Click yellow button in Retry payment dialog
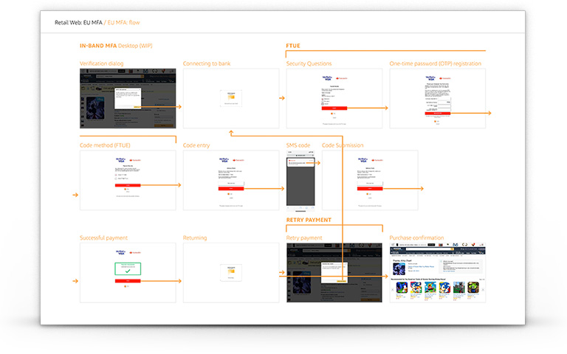567x354 pixels. [x=341, y=281]
